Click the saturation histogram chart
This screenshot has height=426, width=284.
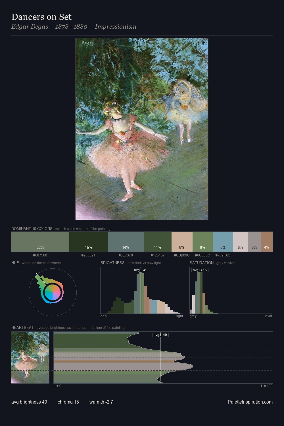231,290
